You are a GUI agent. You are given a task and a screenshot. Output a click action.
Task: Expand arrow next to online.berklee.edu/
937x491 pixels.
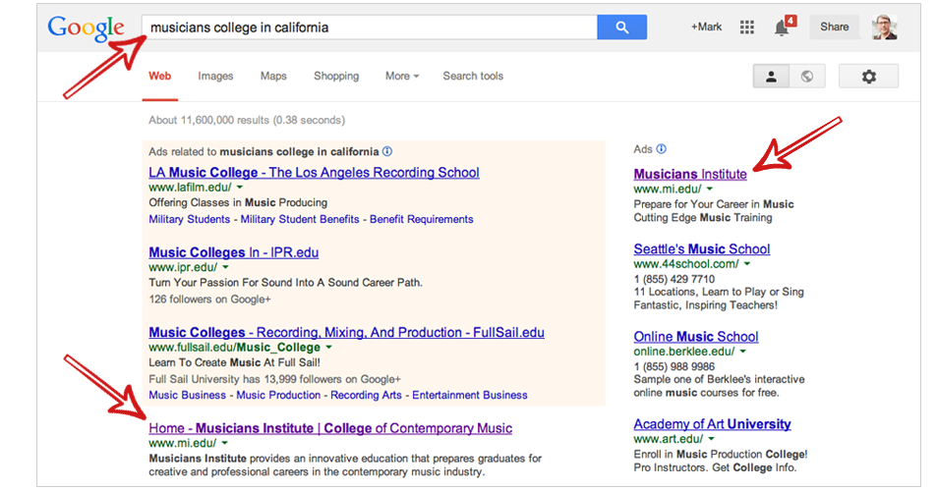click(x=742, y=352)
